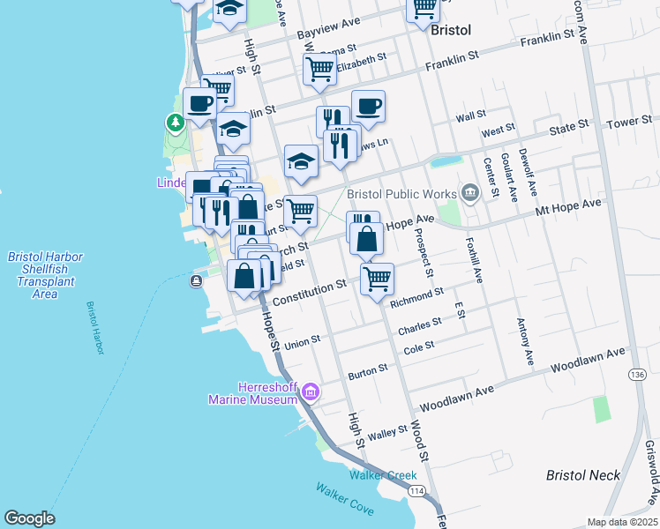Select the shopping cart marker behind the left coffee cup
Viewport: 660px width, 529px height.
[223, 86]
